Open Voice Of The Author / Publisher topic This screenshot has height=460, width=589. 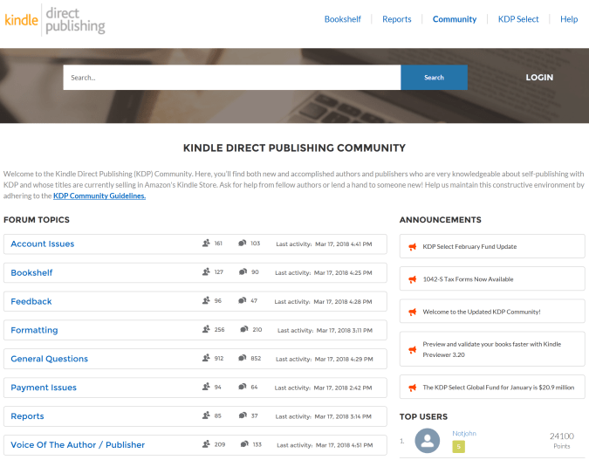(78, 445)
